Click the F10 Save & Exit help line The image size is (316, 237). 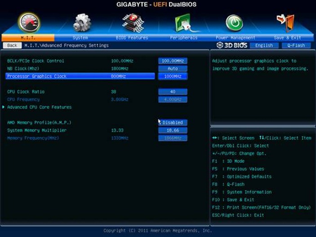coord(233,200)
